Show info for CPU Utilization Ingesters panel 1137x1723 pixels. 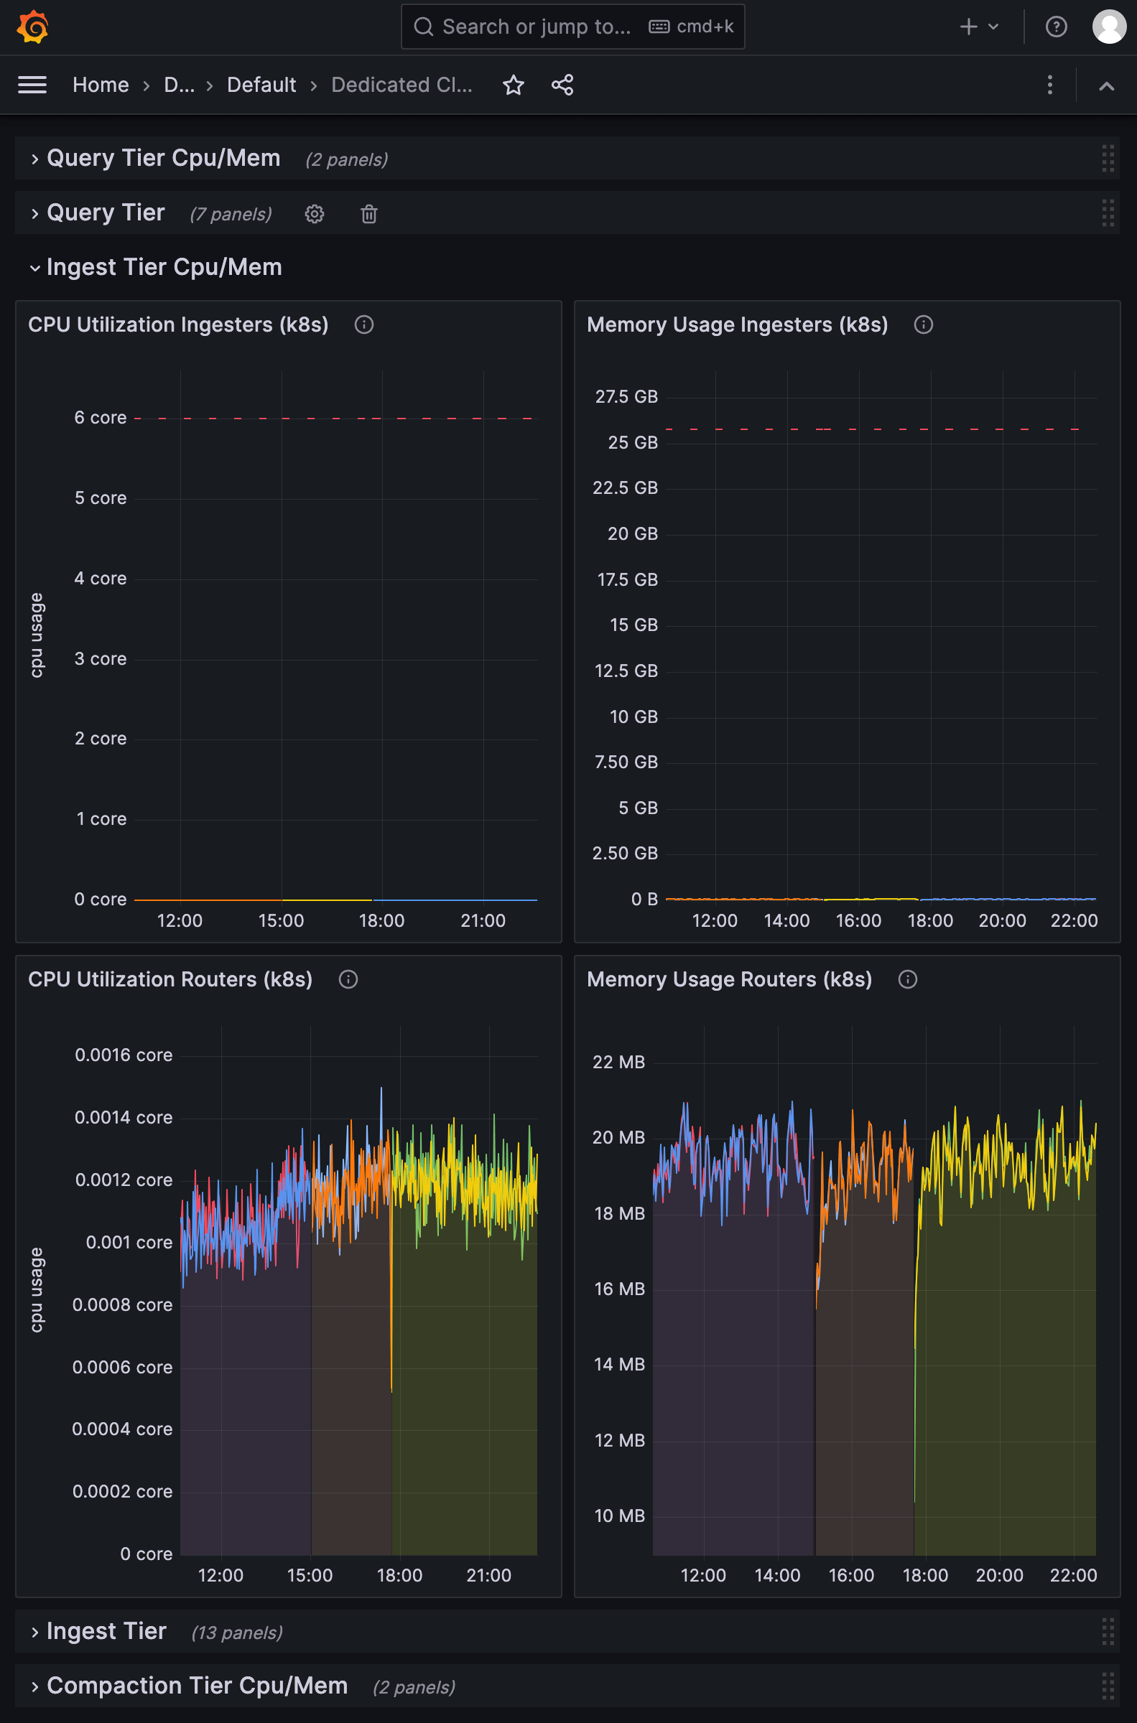click(x=364, y=324)
